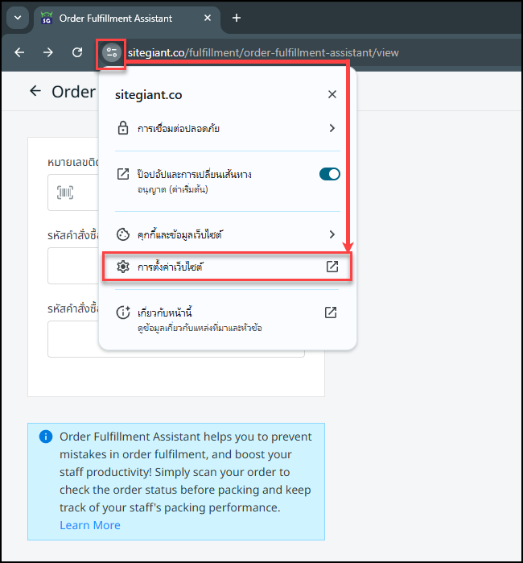Expand the secure connection details chevron

(x=332, y=128)
